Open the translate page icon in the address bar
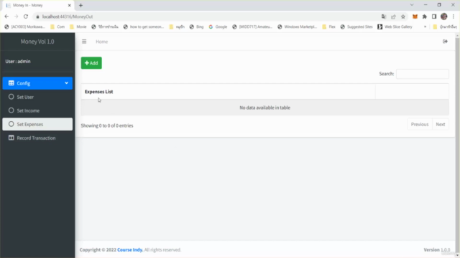Viewport: 460px width, 258px height. click(x=384, y=16)
